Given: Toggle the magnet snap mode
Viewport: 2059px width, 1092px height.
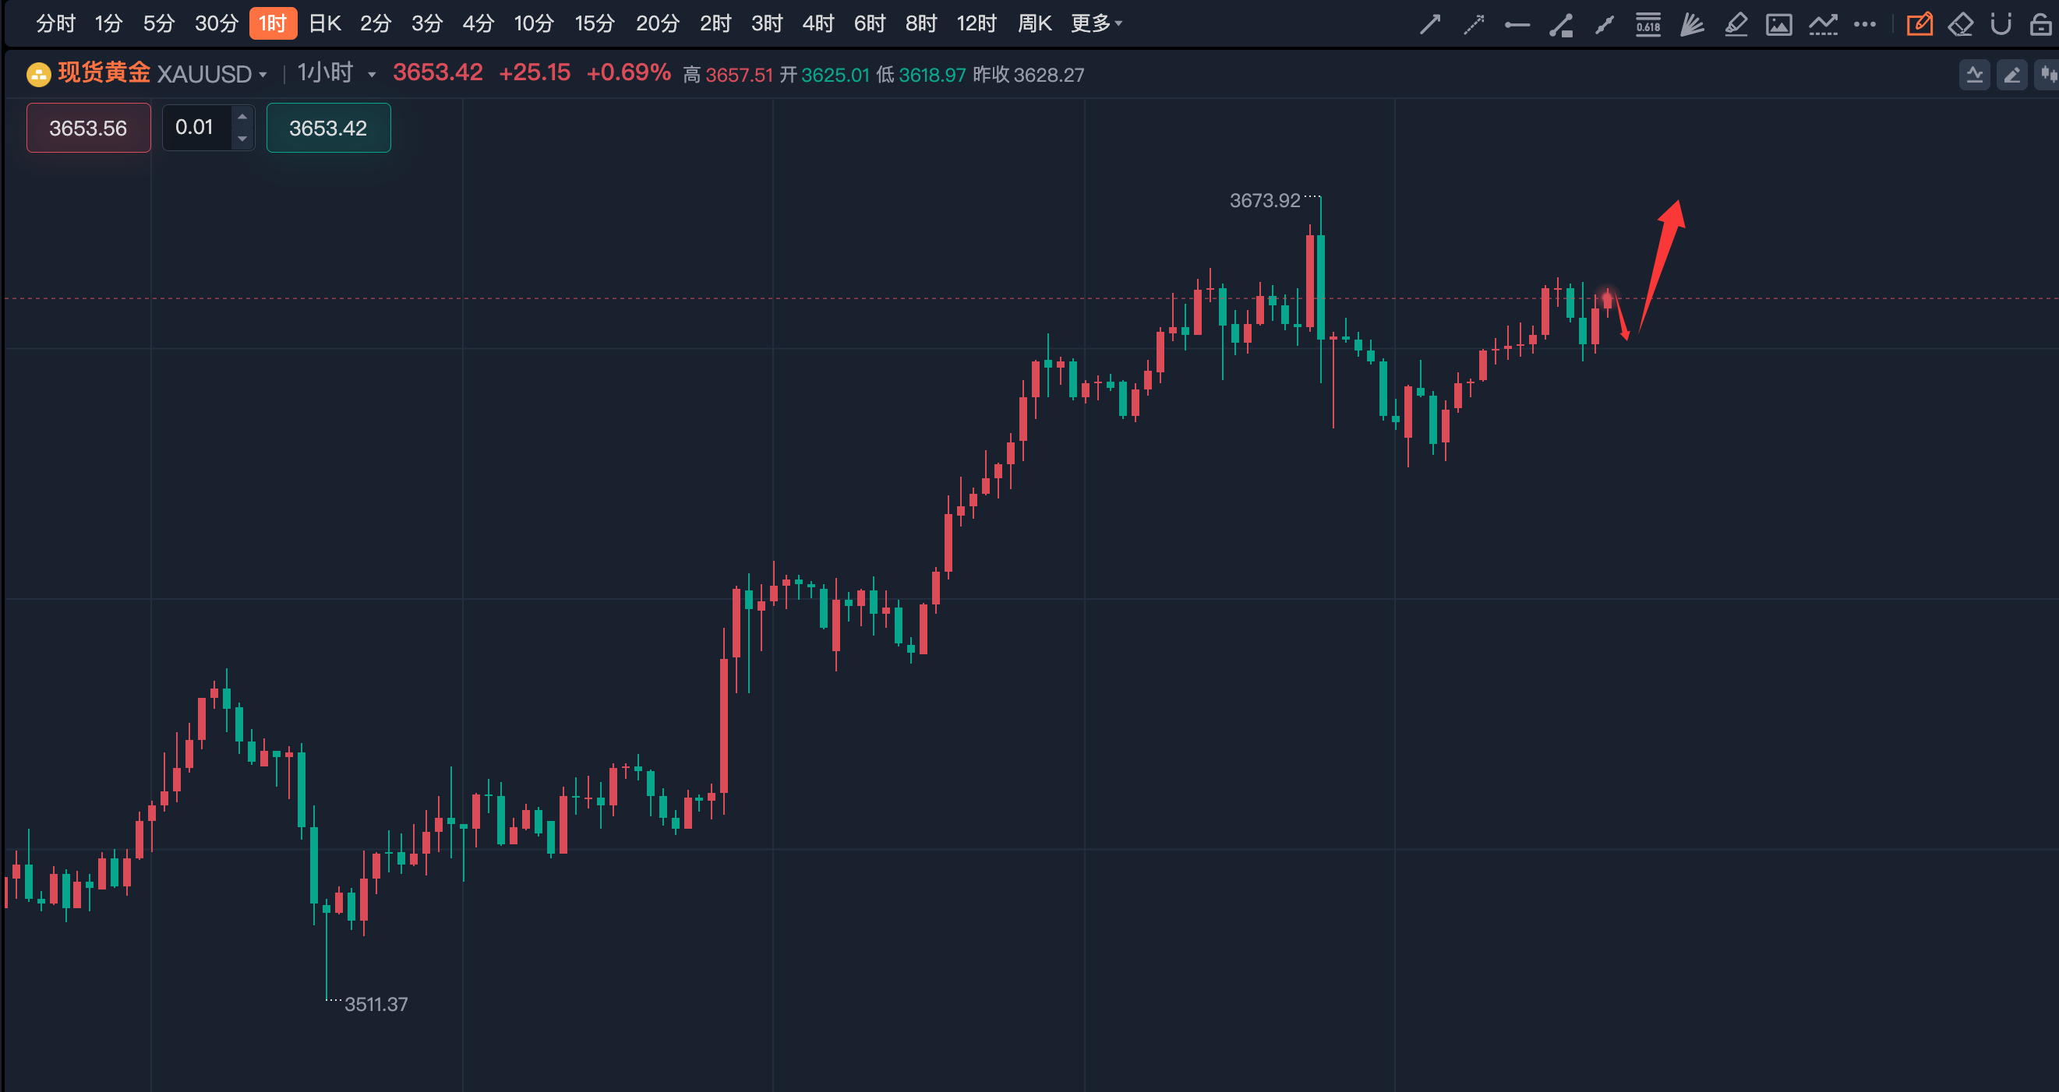Looking at the screenshot, I should [x=2001, y=25].
